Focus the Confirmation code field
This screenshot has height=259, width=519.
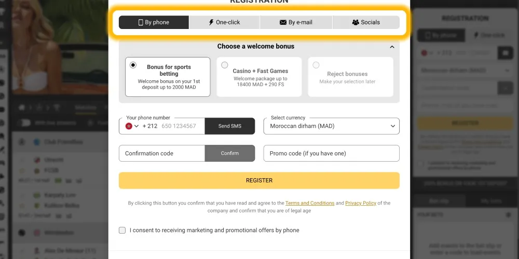tap(161, 153)
